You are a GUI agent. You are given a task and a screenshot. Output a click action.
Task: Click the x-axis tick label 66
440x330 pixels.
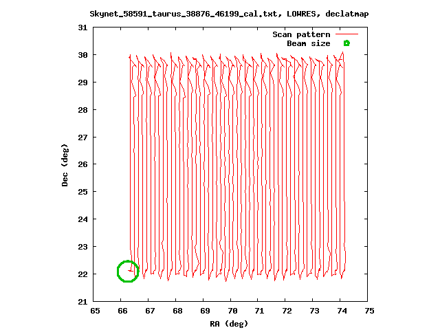[x=122, y=311]
